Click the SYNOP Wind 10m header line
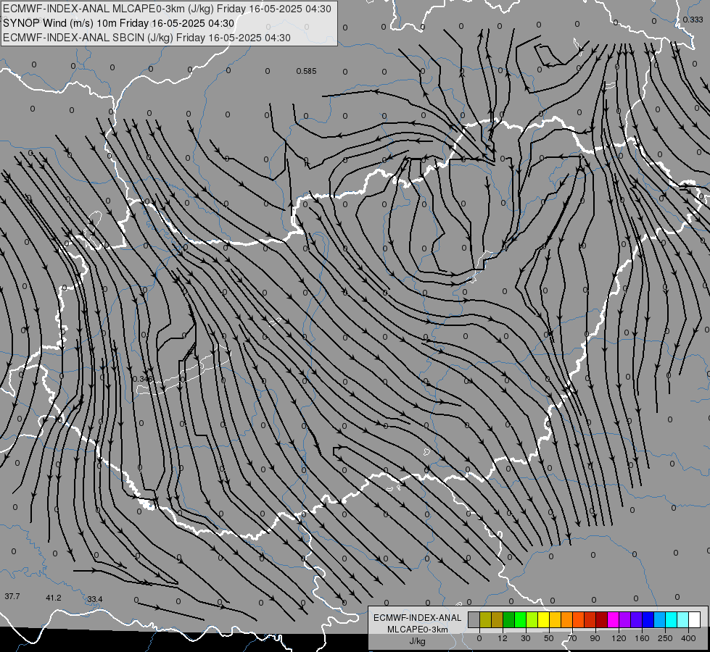710x652 pixels. pyautogui.click(x=119, y=23)
